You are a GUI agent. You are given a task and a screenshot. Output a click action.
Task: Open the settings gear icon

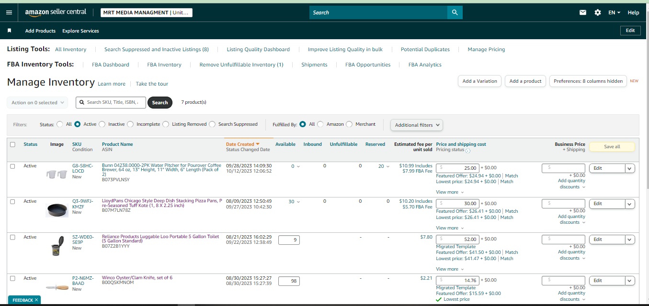click(598, 12)
